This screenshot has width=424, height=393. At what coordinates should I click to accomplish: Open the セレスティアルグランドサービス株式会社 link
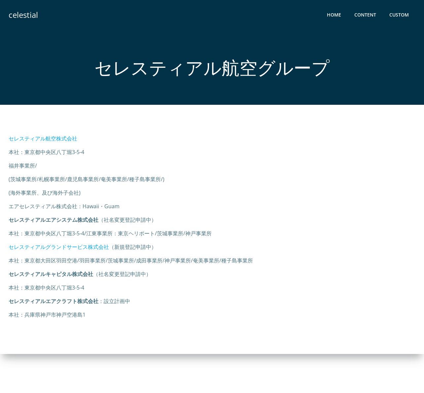pos(59,247)
